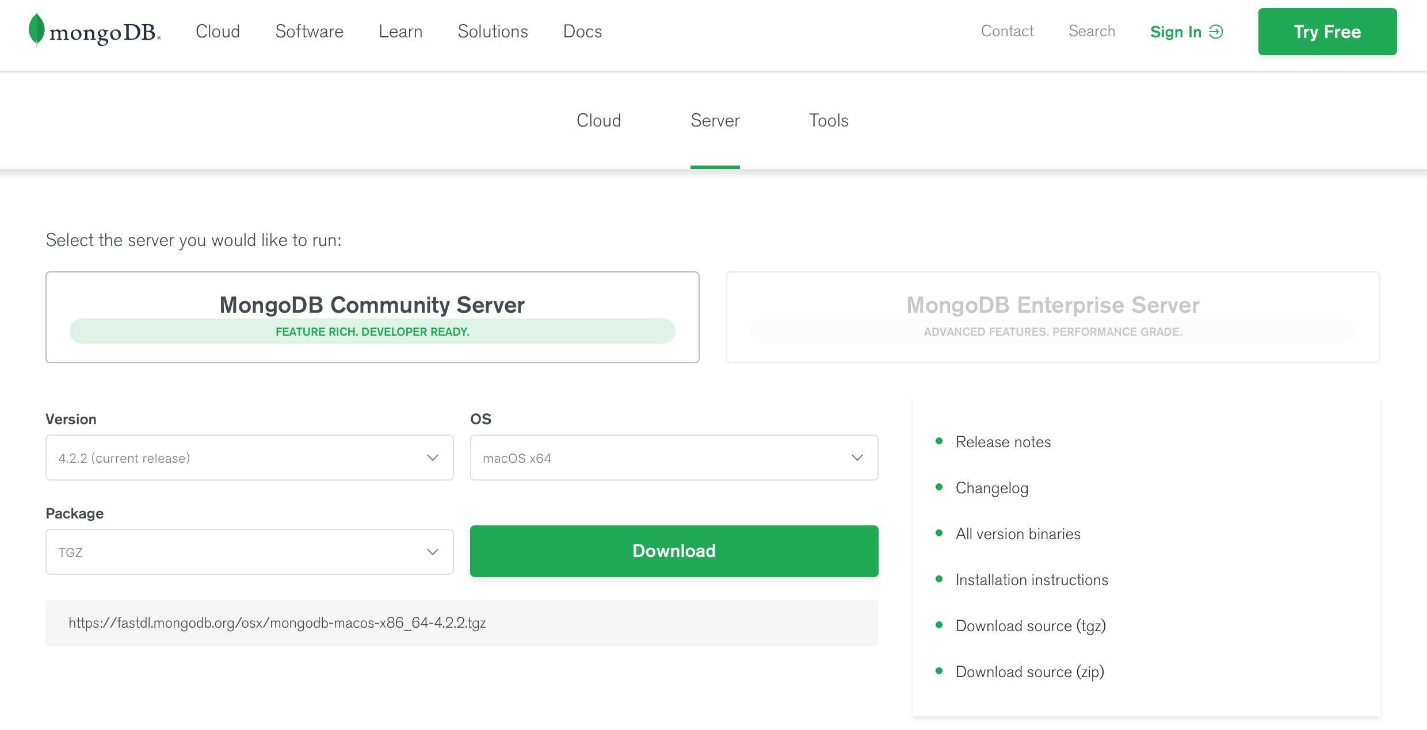This screenshot has height=730, width=1427.
Task: Click the green Download button
Action: pos(674,551)
